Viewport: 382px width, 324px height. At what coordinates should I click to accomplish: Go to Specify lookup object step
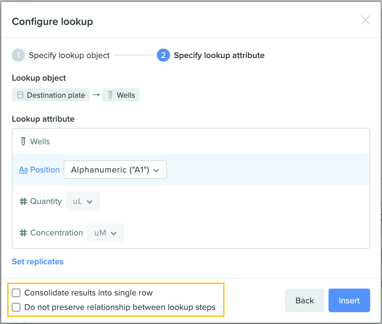click(x=69, y=55)
